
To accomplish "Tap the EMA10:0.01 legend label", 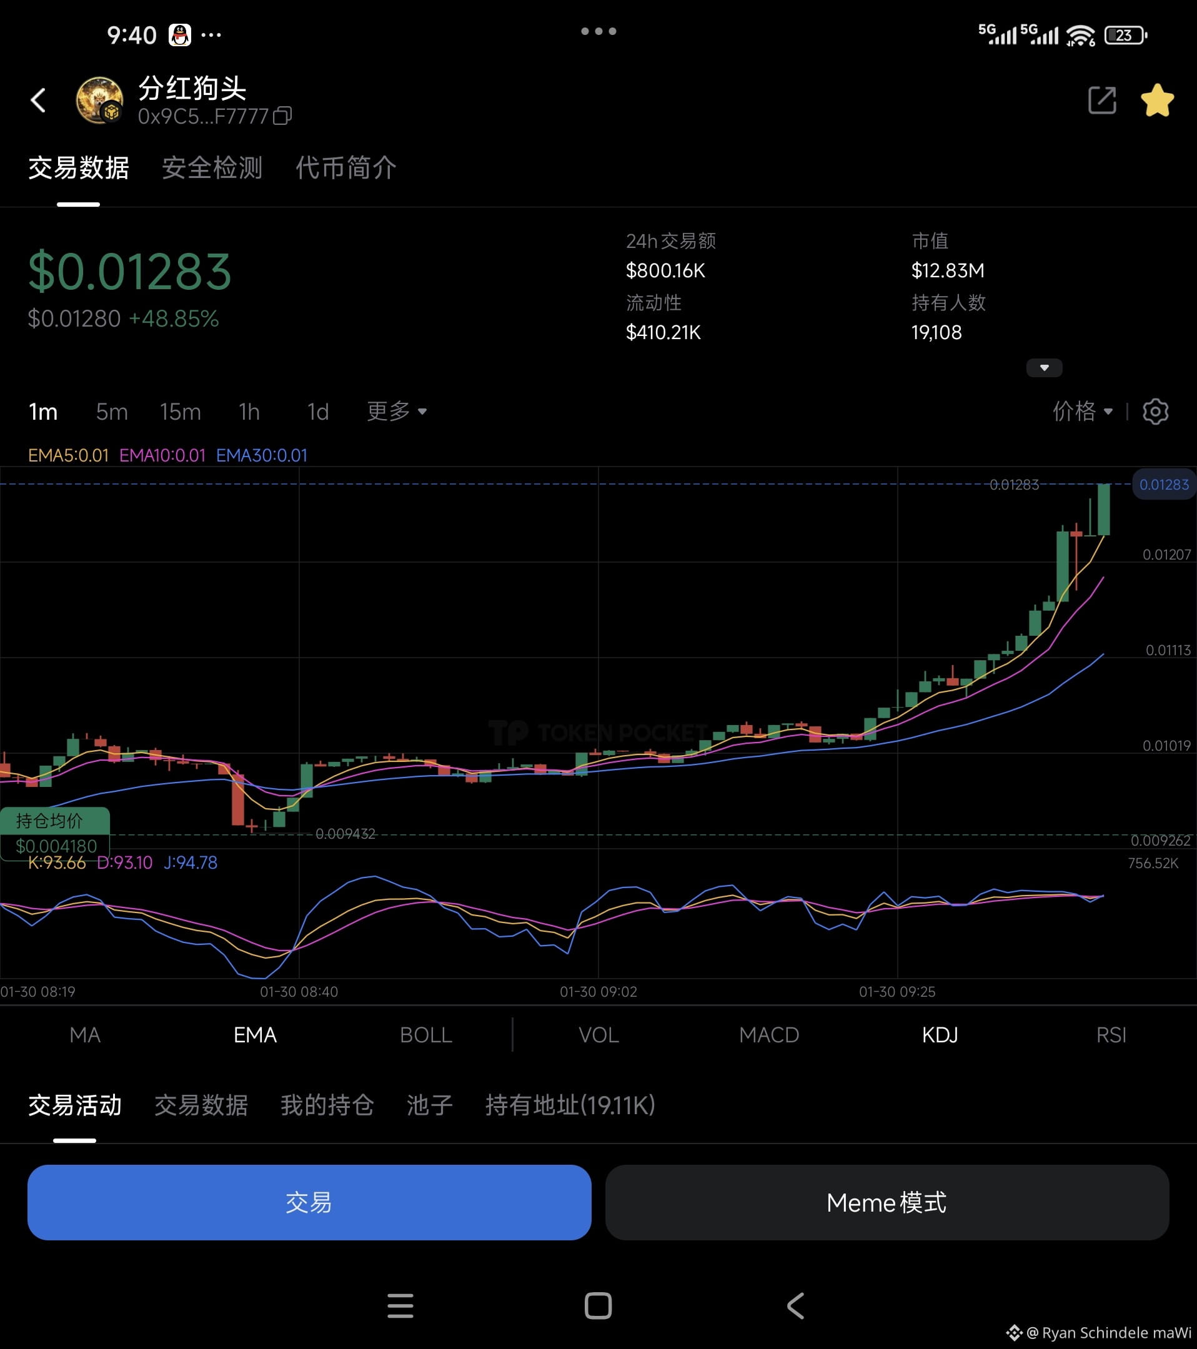I will coord(162,455).
